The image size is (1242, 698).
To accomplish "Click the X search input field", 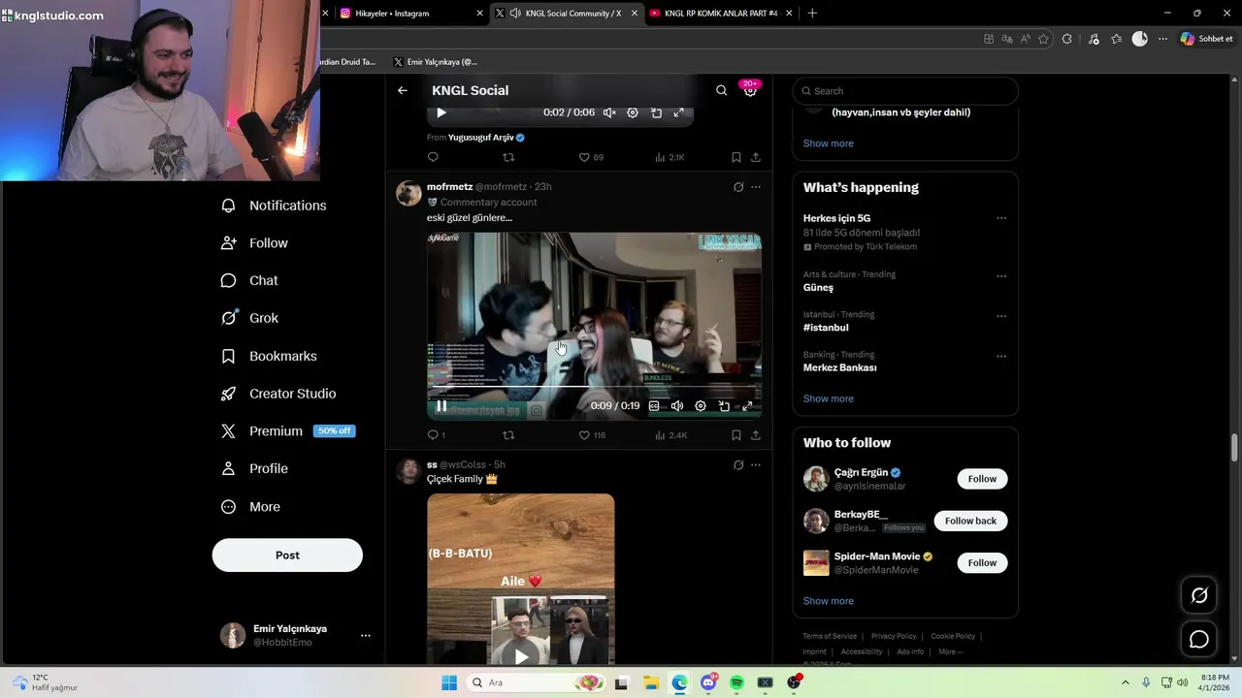I will click(905, 91).
